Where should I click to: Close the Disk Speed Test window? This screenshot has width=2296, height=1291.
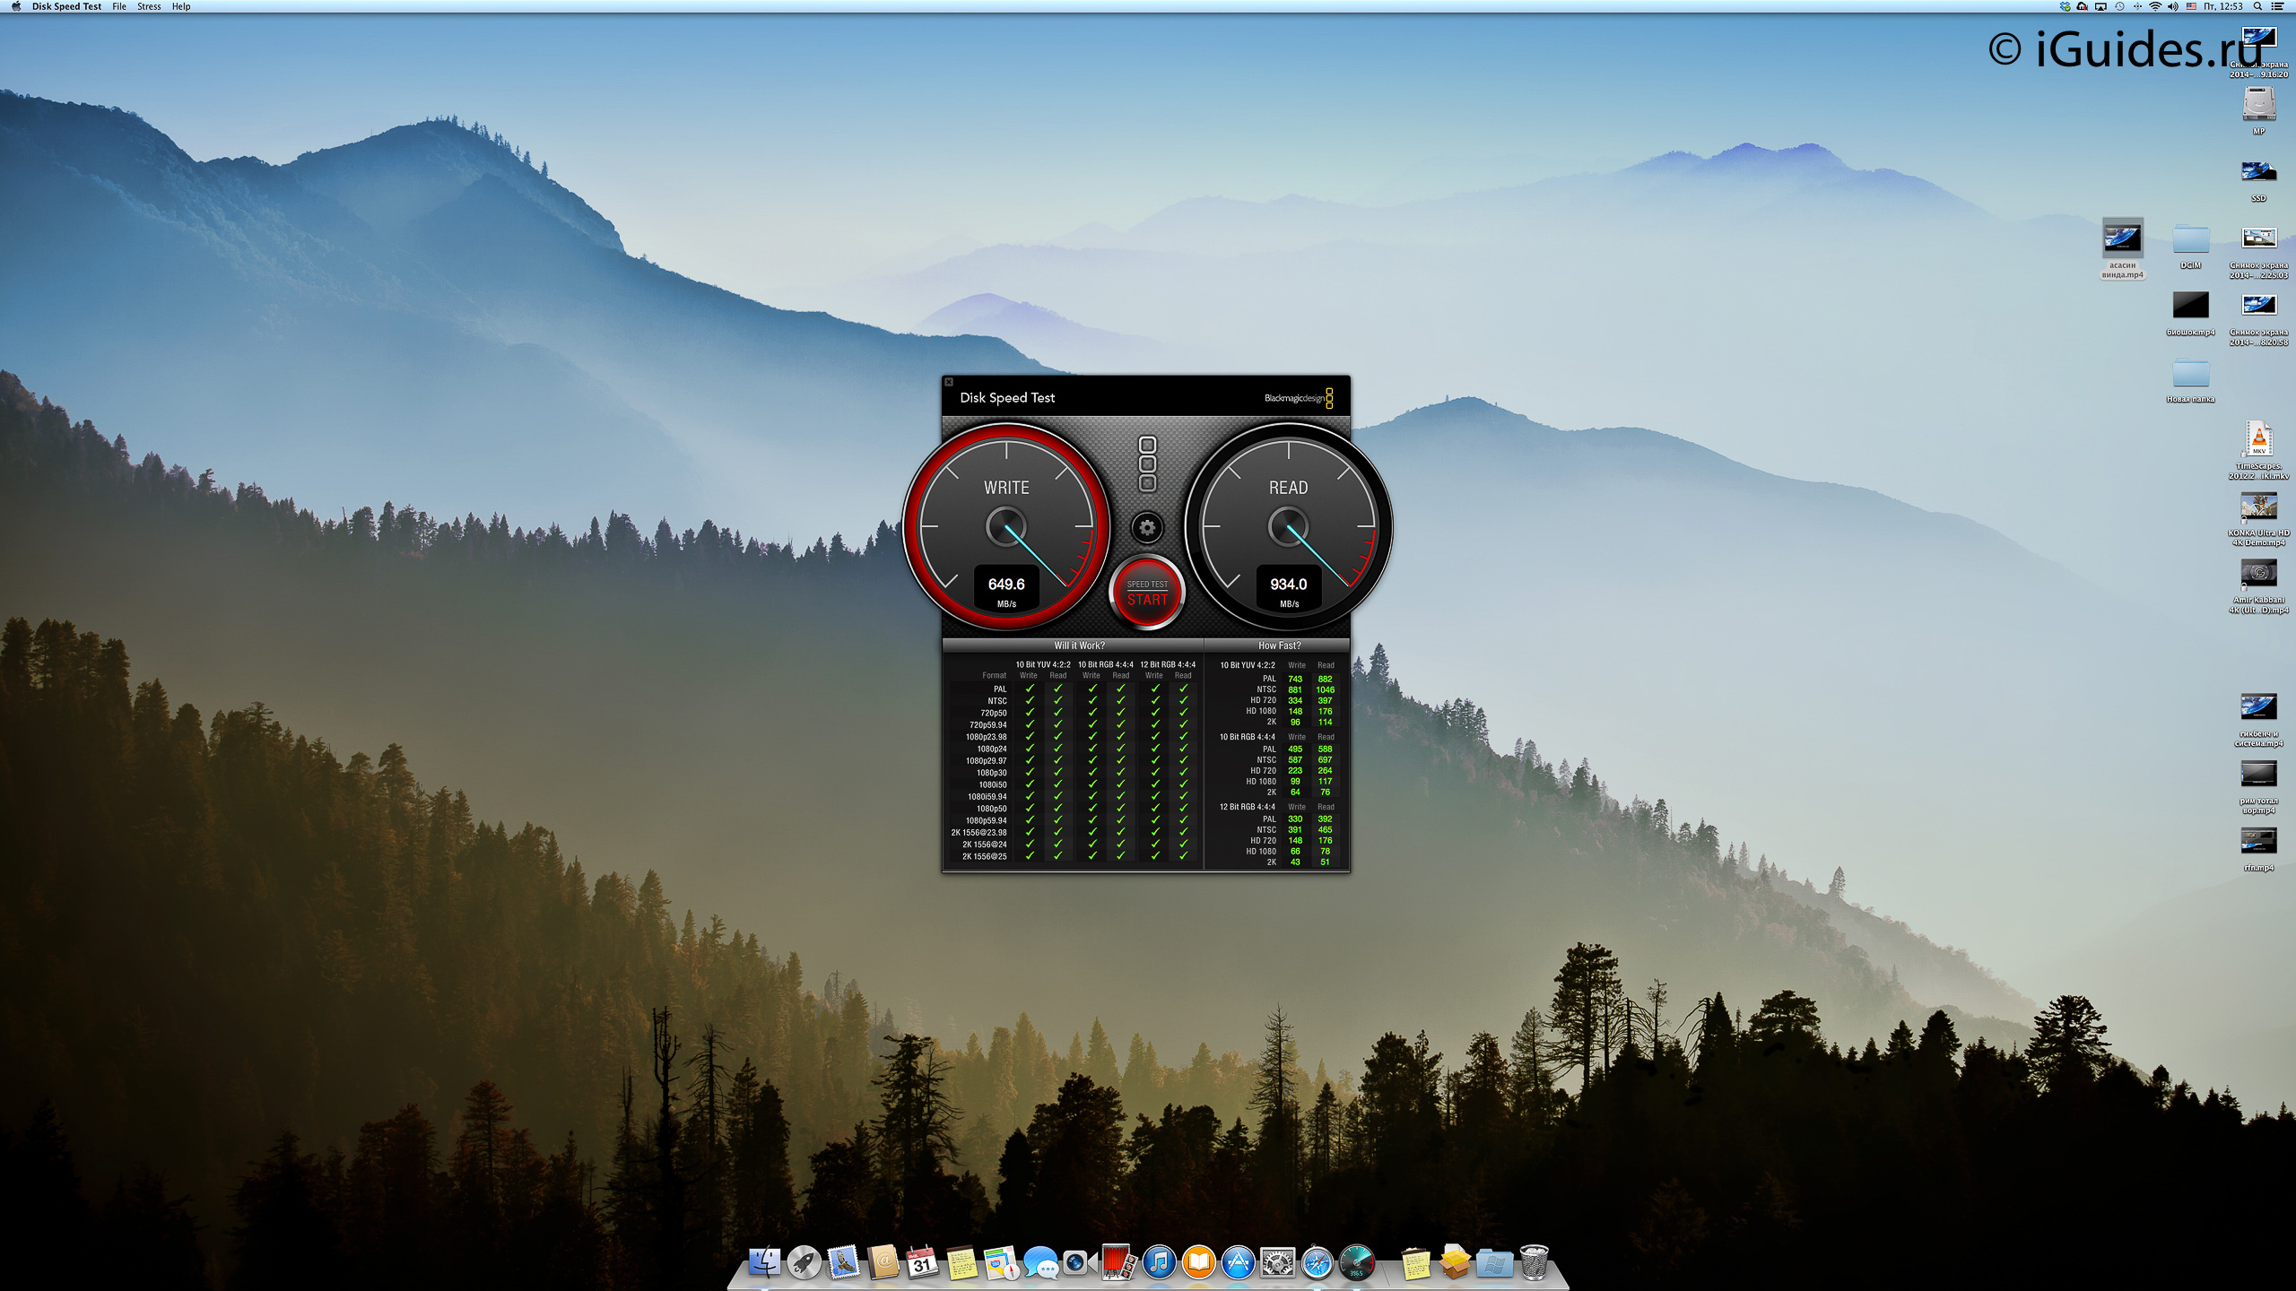click(949, 382)
